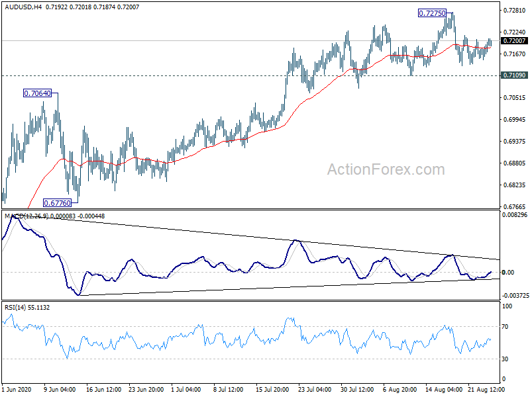The width and height of the screenshot is (530, 397).
Task: Click the 0.69945 price axis value
Action: 514,120
